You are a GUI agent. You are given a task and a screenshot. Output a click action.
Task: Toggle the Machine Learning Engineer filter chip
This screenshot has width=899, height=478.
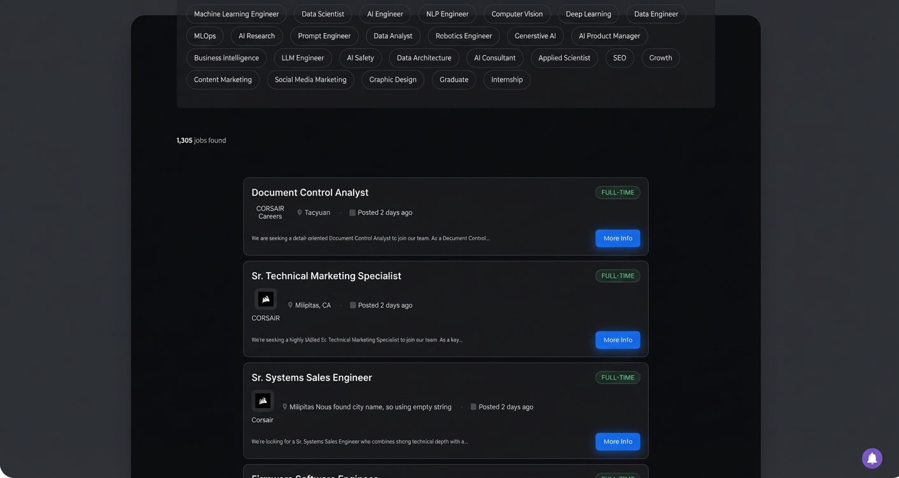[236, 13]
